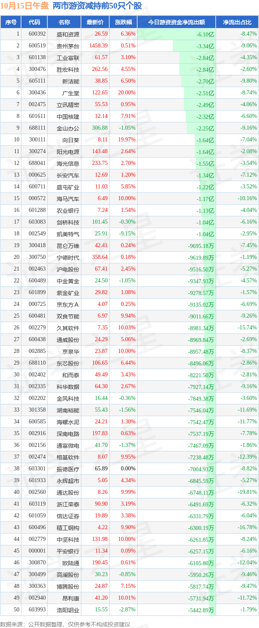Click stock code 601059

point(37,516)
